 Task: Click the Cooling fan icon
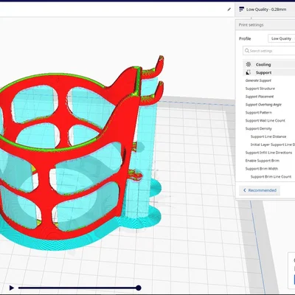pos(249,64)
